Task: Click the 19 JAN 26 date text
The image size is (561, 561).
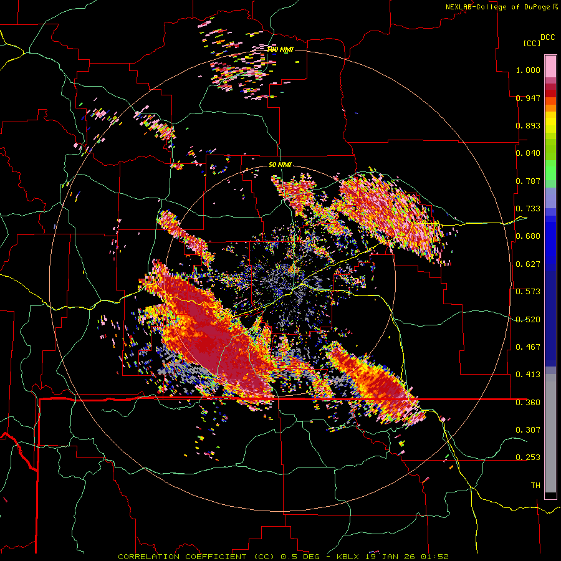Action: (x=391, y=557)
